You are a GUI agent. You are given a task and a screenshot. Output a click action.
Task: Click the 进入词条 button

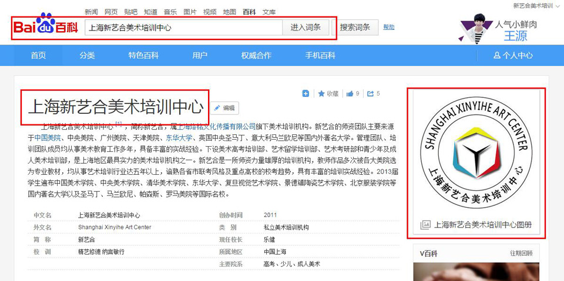[305, 28]
